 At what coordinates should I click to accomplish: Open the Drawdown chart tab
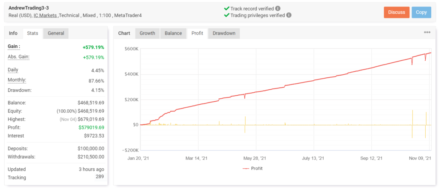[224, 33]
